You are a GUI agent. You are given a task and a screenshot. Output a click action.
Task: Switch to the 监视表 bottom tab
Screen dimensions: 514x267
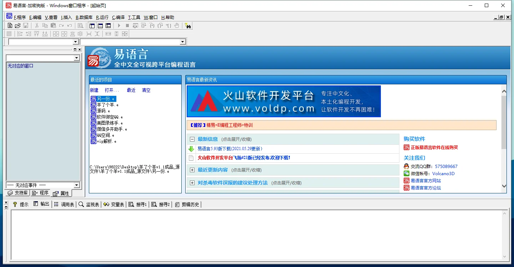(89, 204)
